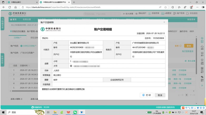Open the taskbar Task View icon
The height and width of the screenshot is (115, 206).
[x=48, y=112]
